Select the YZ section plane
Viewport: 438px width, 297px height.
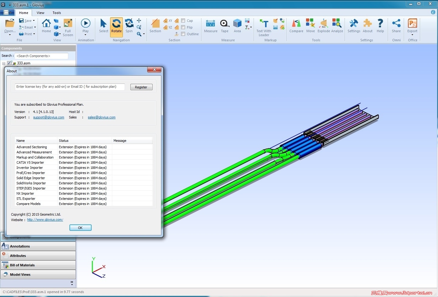(168, 27)
